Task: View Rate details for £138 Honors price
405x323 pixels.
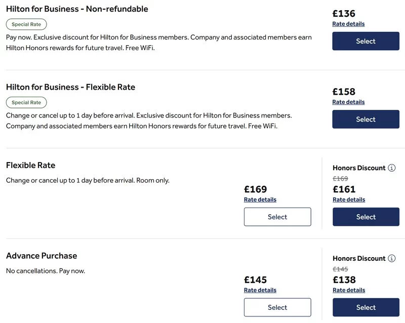Action: tap(349, 290)
